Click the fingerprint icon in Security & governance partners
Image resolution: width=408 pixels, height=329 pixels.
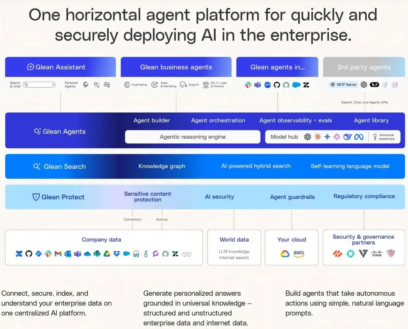pos(391,253)
